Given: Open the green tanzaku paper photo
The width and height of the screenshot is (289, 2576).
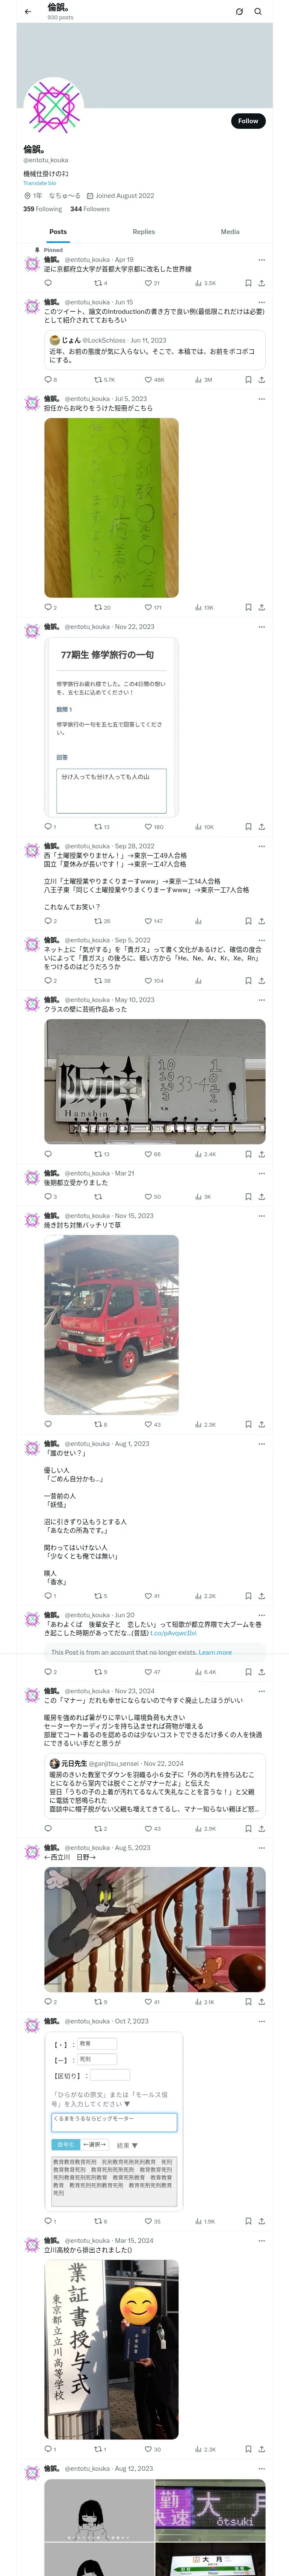Looking at the screenshot, I should click(x=112, y=507).
